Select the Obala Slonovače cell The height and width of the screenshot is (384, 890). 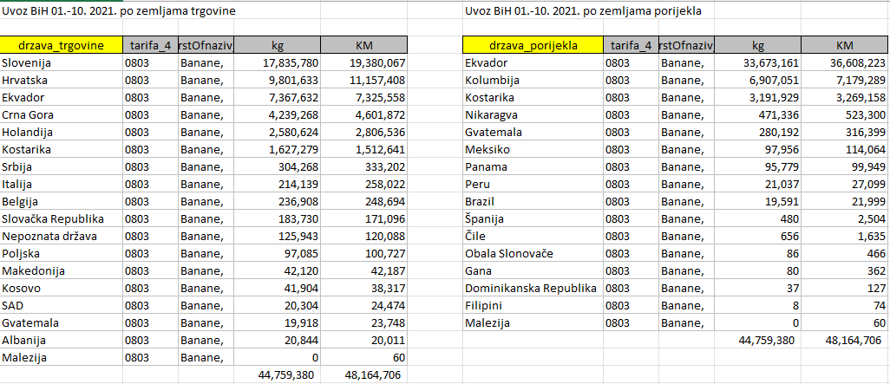[533, 253]
